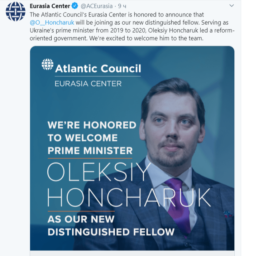Click the "EURASIA CENTER" subtitle in the image
The width and height of the screenshot is (253, 256).
88,84
